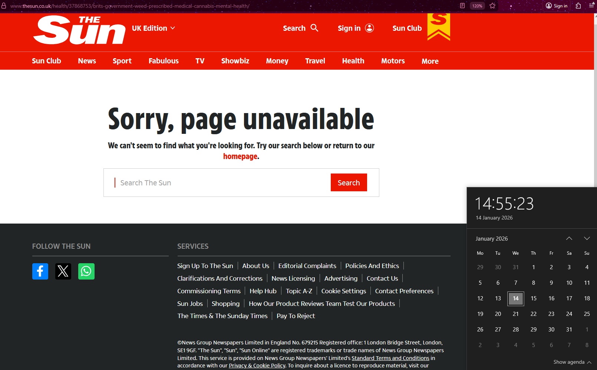Open the browser hamburger menu
This screenshot has width=597, height=370.
tap(591, 6)
